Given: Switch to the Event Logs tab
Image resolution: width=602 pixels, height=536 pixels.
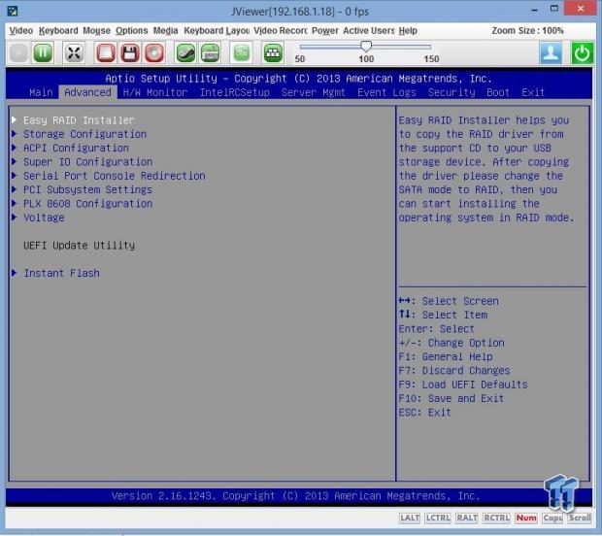Looking at the screenshot, I should [x=386, y=92].
